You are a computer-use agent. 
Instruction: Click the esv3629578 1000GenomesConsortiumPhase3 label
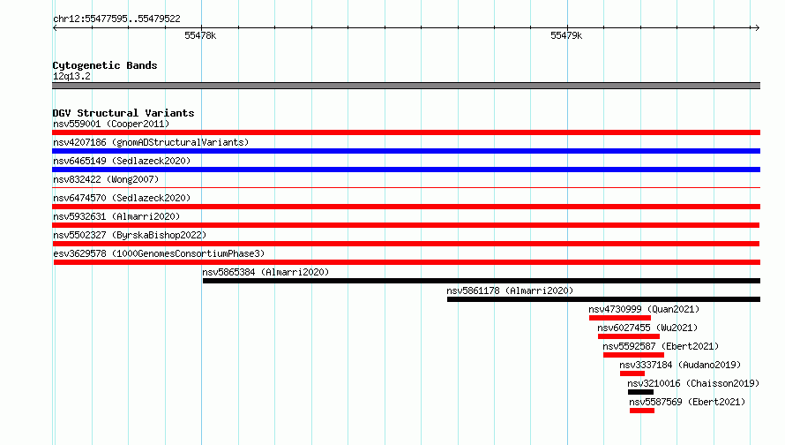coord(159,253)
